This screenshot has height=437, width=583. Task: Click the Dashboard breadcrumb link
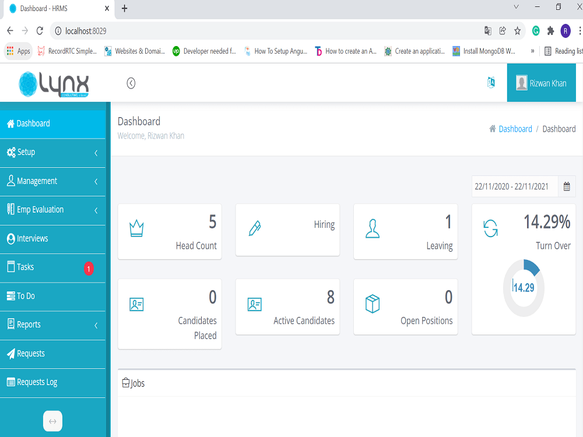515,129
